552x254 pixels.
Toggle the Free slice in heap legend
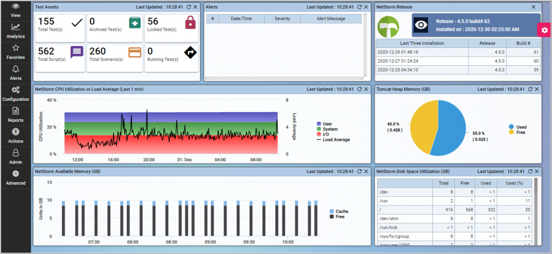(517, 132)
